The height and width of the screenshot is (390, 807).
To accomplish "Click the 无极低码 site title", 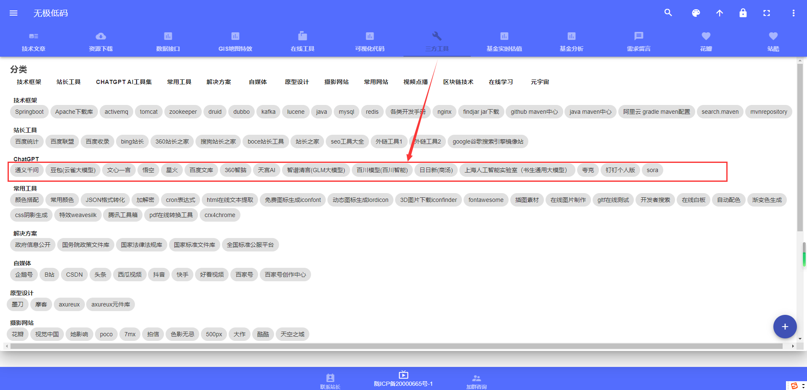I will point(50,13).
